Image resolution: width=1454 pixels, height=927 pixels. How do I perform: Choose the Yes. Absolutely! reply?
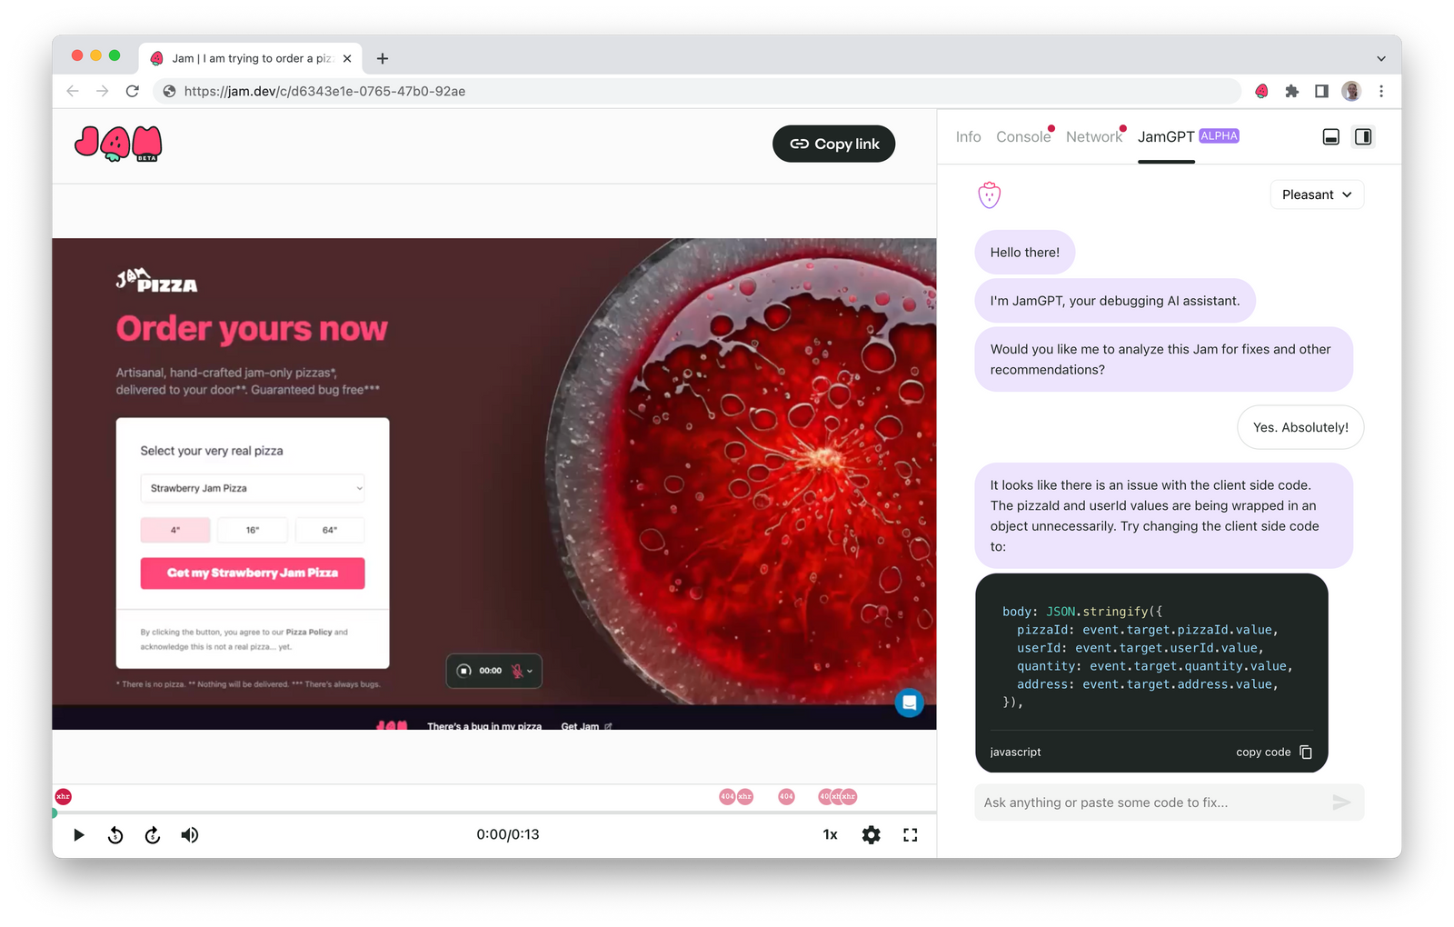(x=1300, y=427)
